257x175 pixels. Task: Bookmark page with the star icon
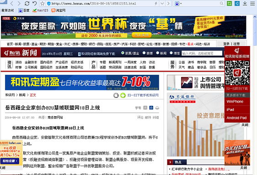43,4
